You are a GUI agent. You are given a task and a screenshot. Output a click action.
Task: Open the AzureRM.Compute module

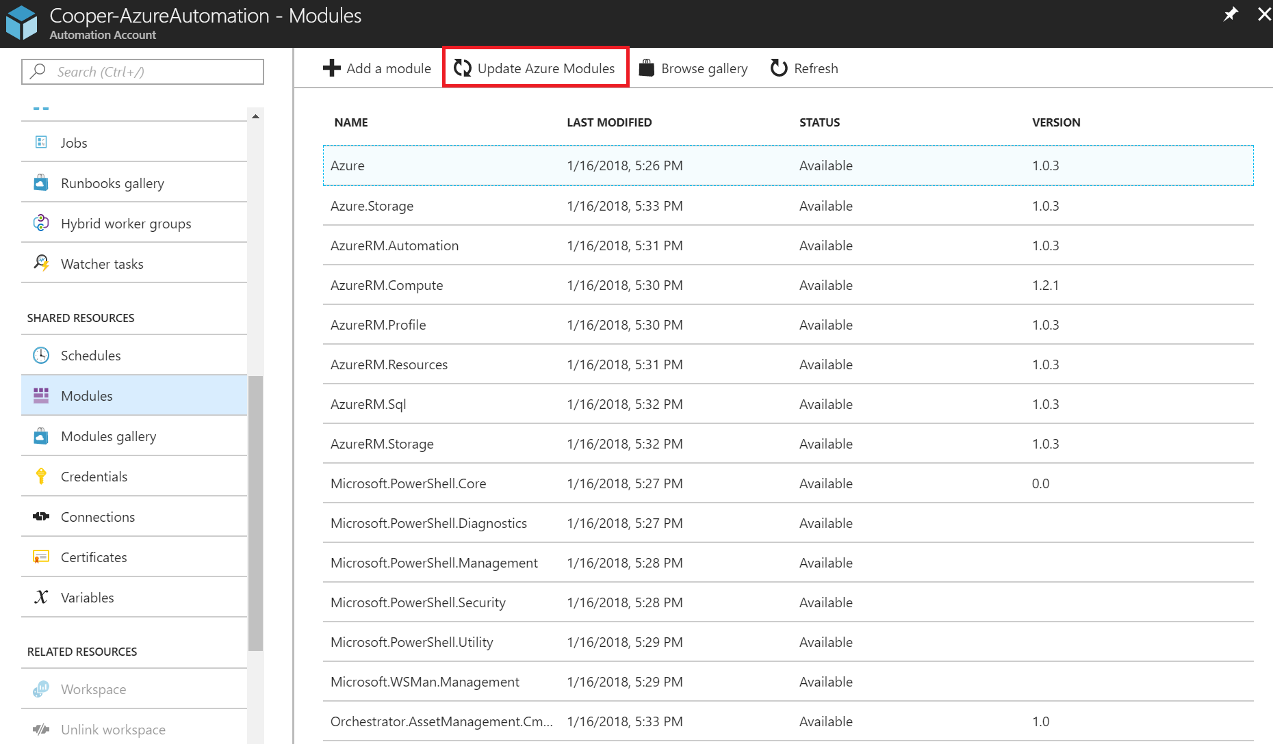[x=788, y=284]
